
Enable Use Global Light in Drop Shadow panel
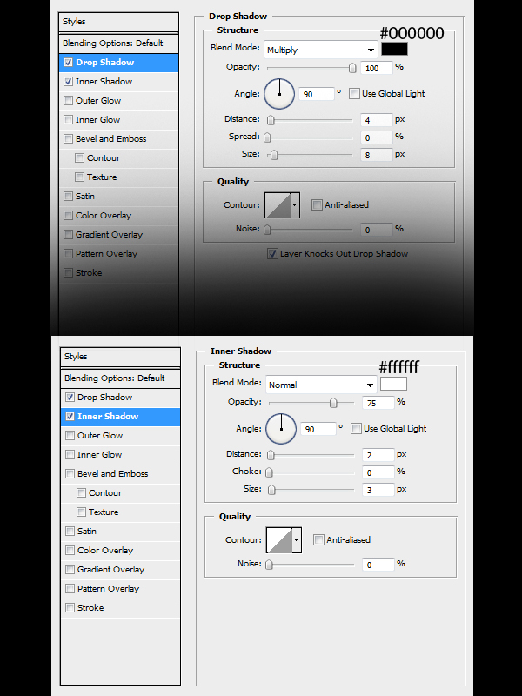click(354, 94)
